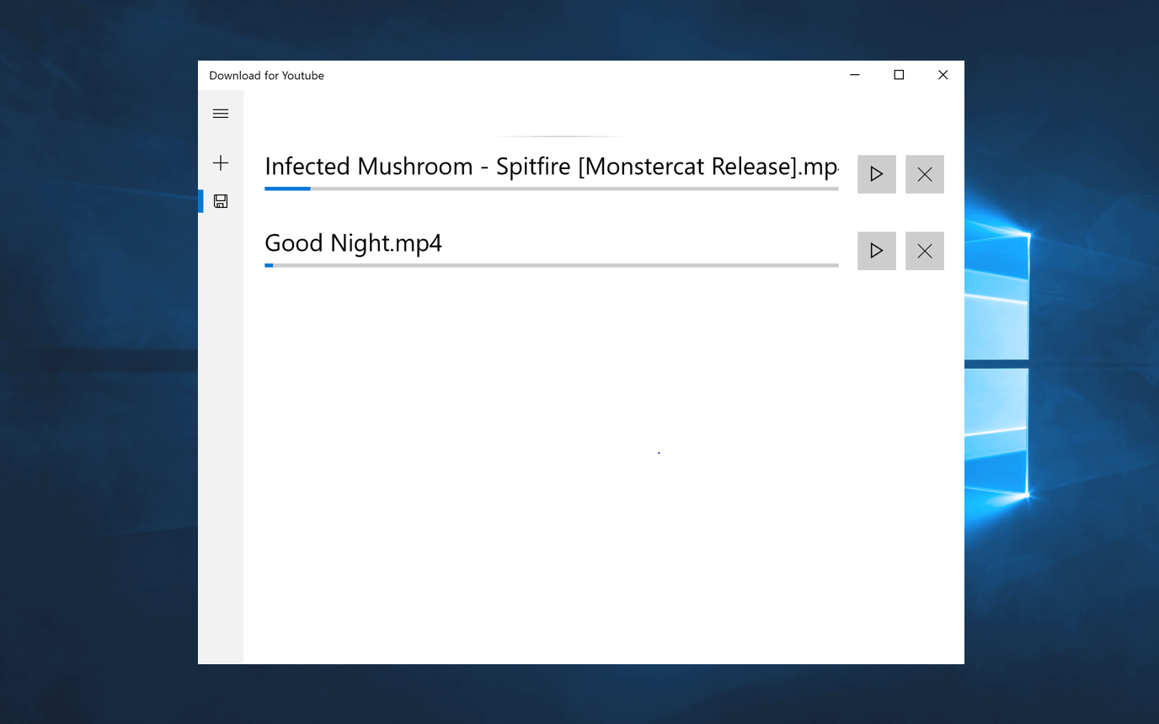
Task: Click the Download for Youtube title text
Action: (x=266, y=76)
